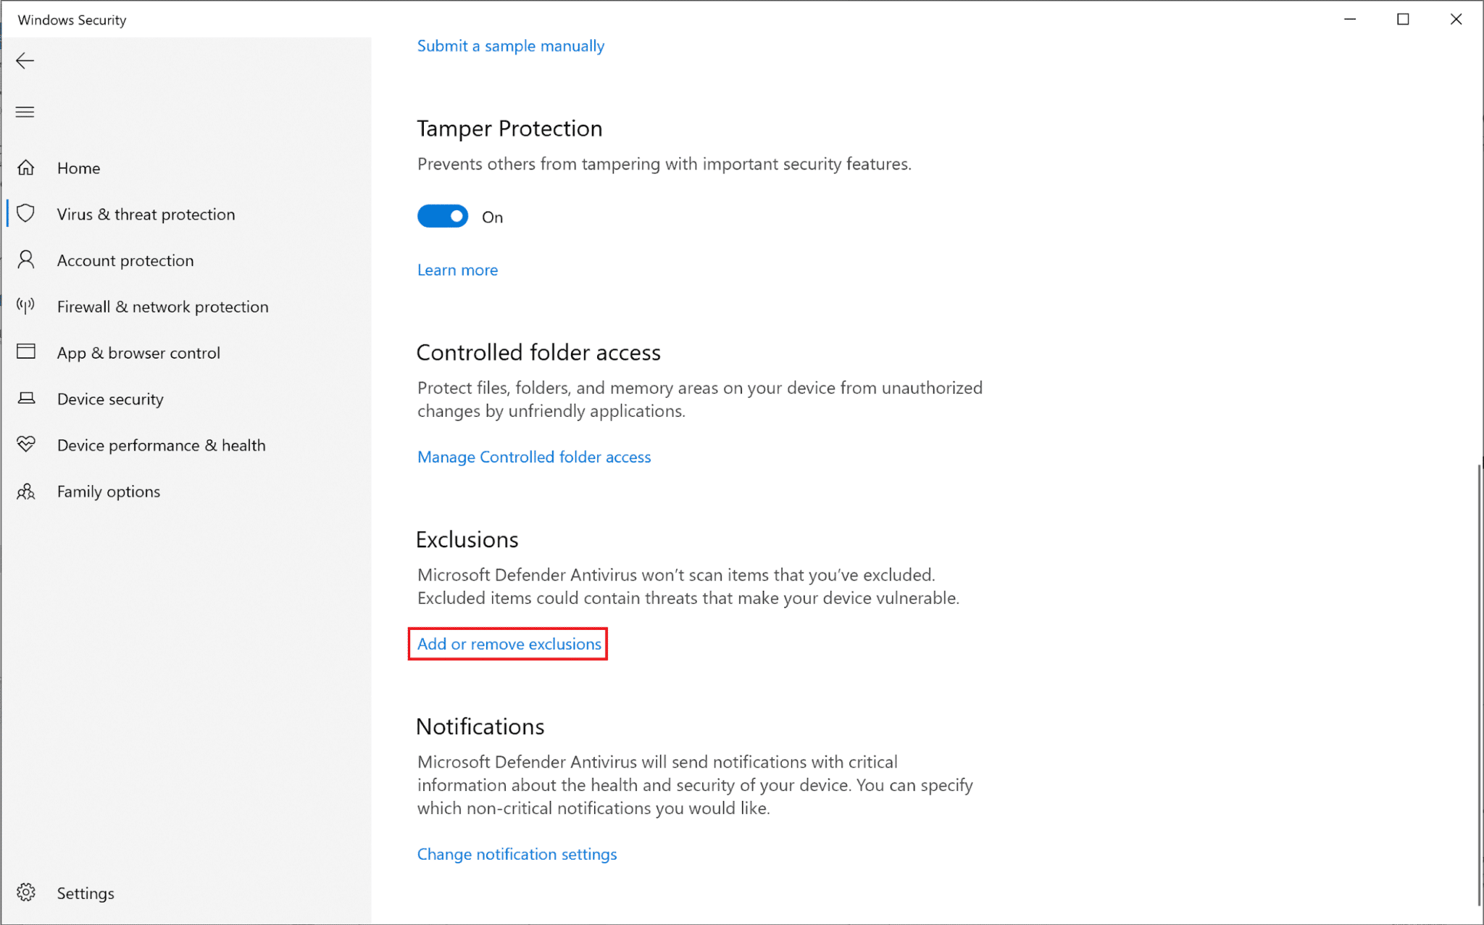1484x925 pixels.
Task: Turn off the Tamper Protection toggle
Action: point(443,216)
